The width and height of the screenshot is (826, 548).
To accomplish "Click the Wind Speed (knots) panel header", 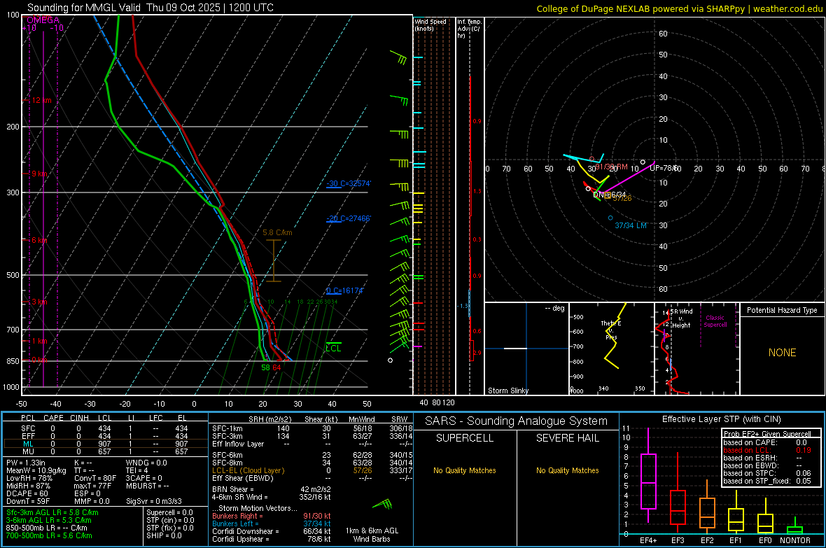I will click(430, 24).
